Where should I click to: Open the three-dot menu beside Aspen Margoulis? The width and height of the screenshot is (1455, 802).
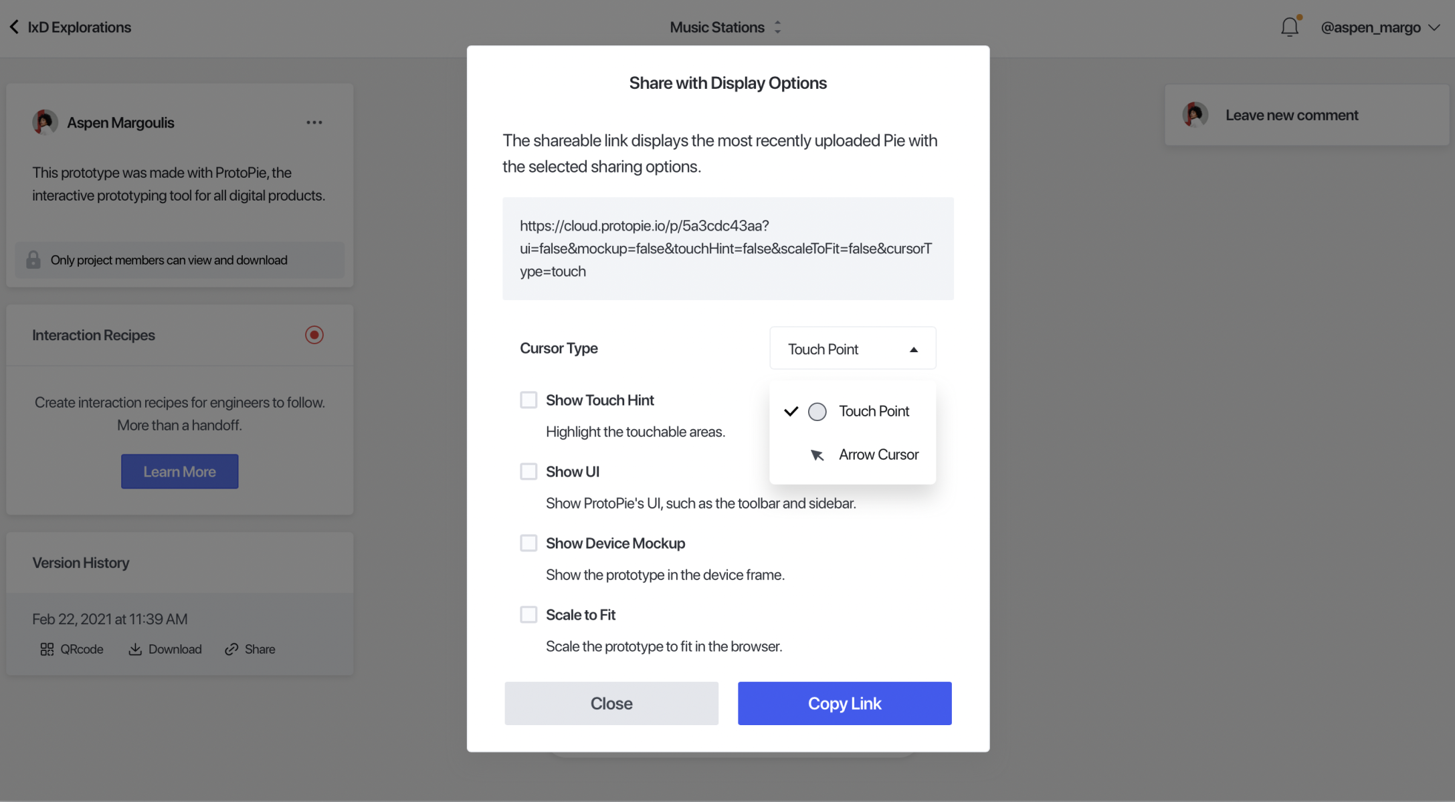tap(314, 122)
